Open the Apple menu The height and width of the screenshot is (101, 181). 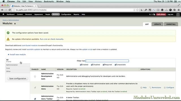click(4, 1)
